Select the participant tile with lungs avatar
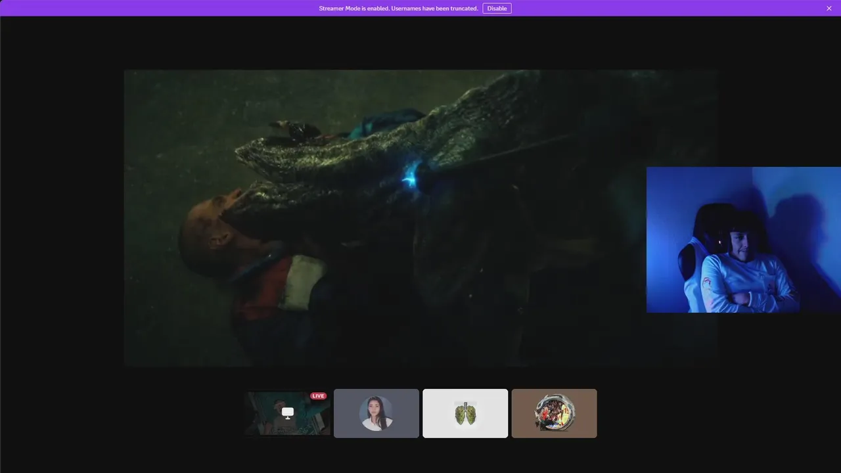 (x=465, y=413)
